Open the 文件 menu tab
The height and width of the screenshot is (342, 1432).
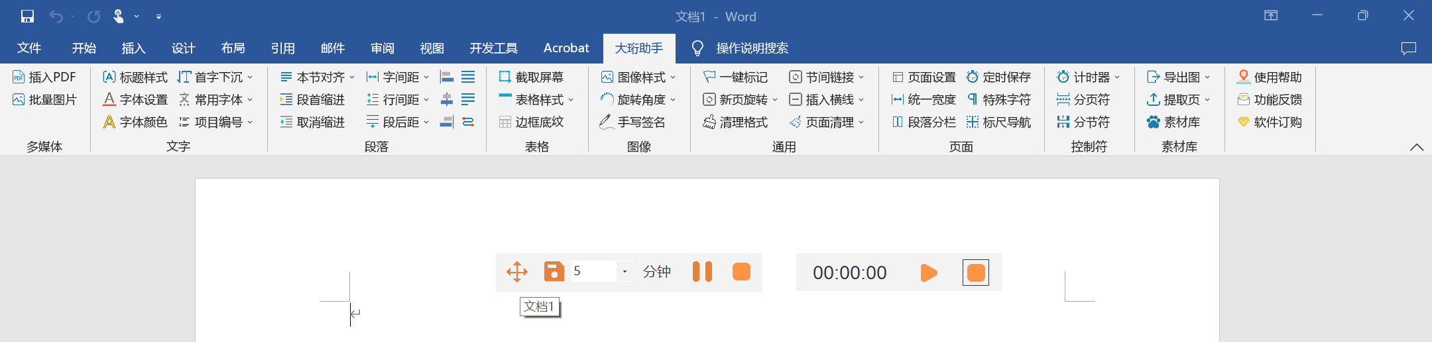pyautogui.click(x=29, y=48)
